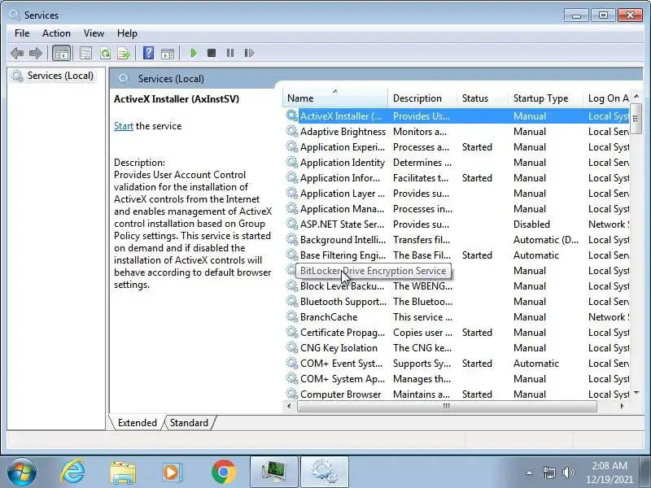Click horizontal scrollbar left arrow
Viewport: 651px width, 488px height.
click(x=289, y=406)
